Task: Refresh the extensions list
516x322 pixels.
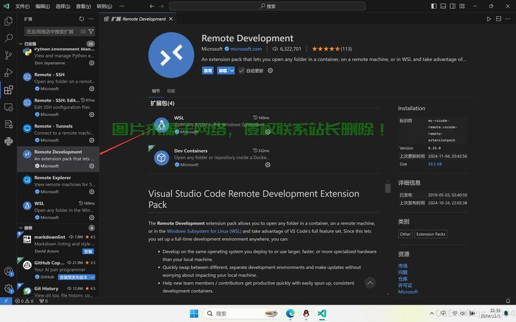Action: pos(82,19)
